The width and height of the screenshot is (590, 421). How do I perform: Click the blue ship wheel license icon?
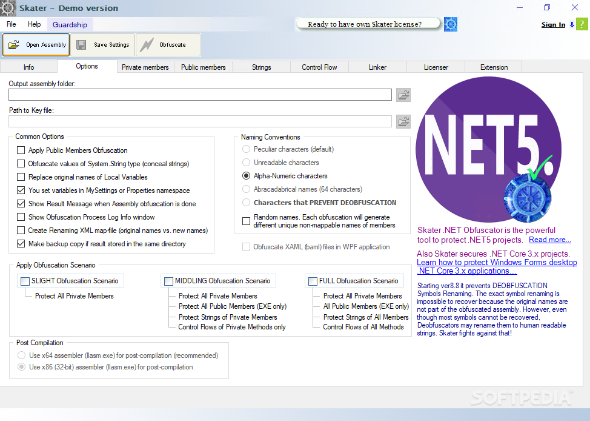click(451, 24)
